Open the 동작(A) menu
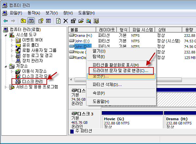 (34, 13)
